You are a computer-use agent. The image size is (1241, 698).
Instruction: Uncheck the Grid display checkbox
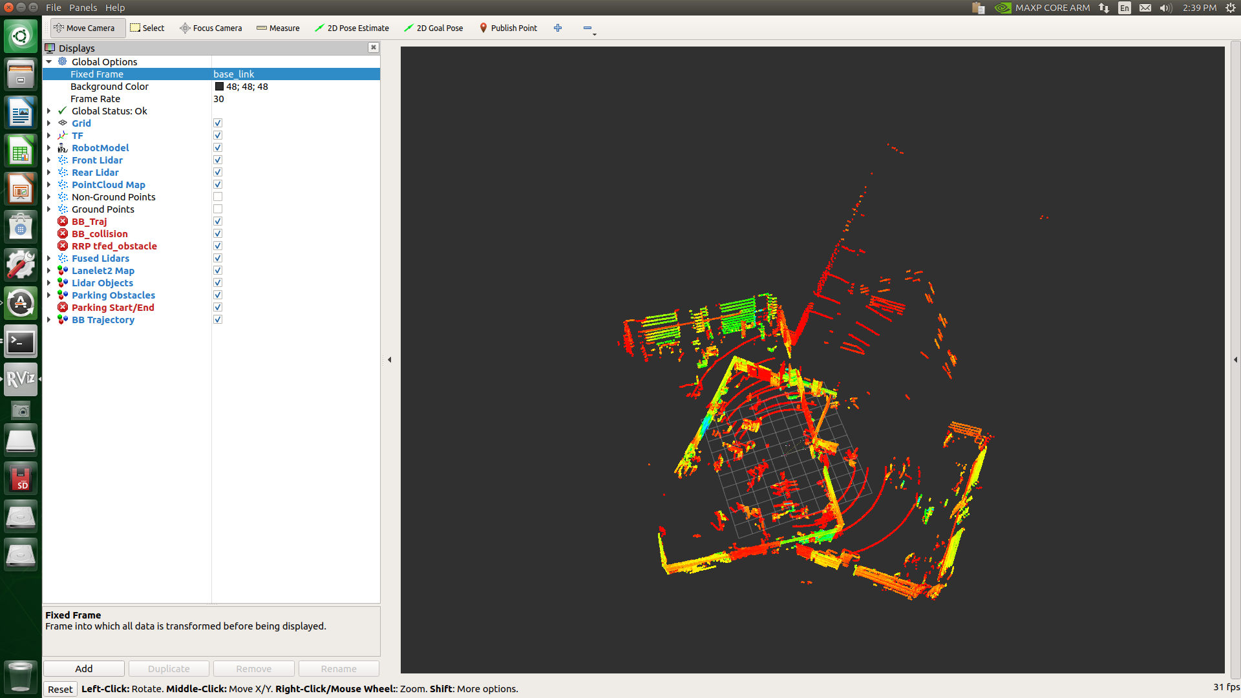click(218, 123)
